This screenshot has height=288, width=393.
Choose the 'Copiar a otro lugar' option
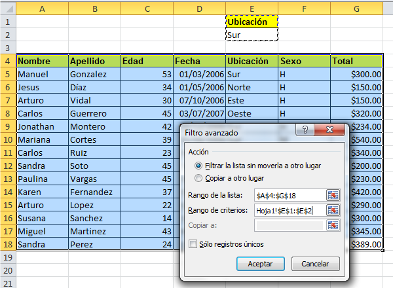(198, 177)
